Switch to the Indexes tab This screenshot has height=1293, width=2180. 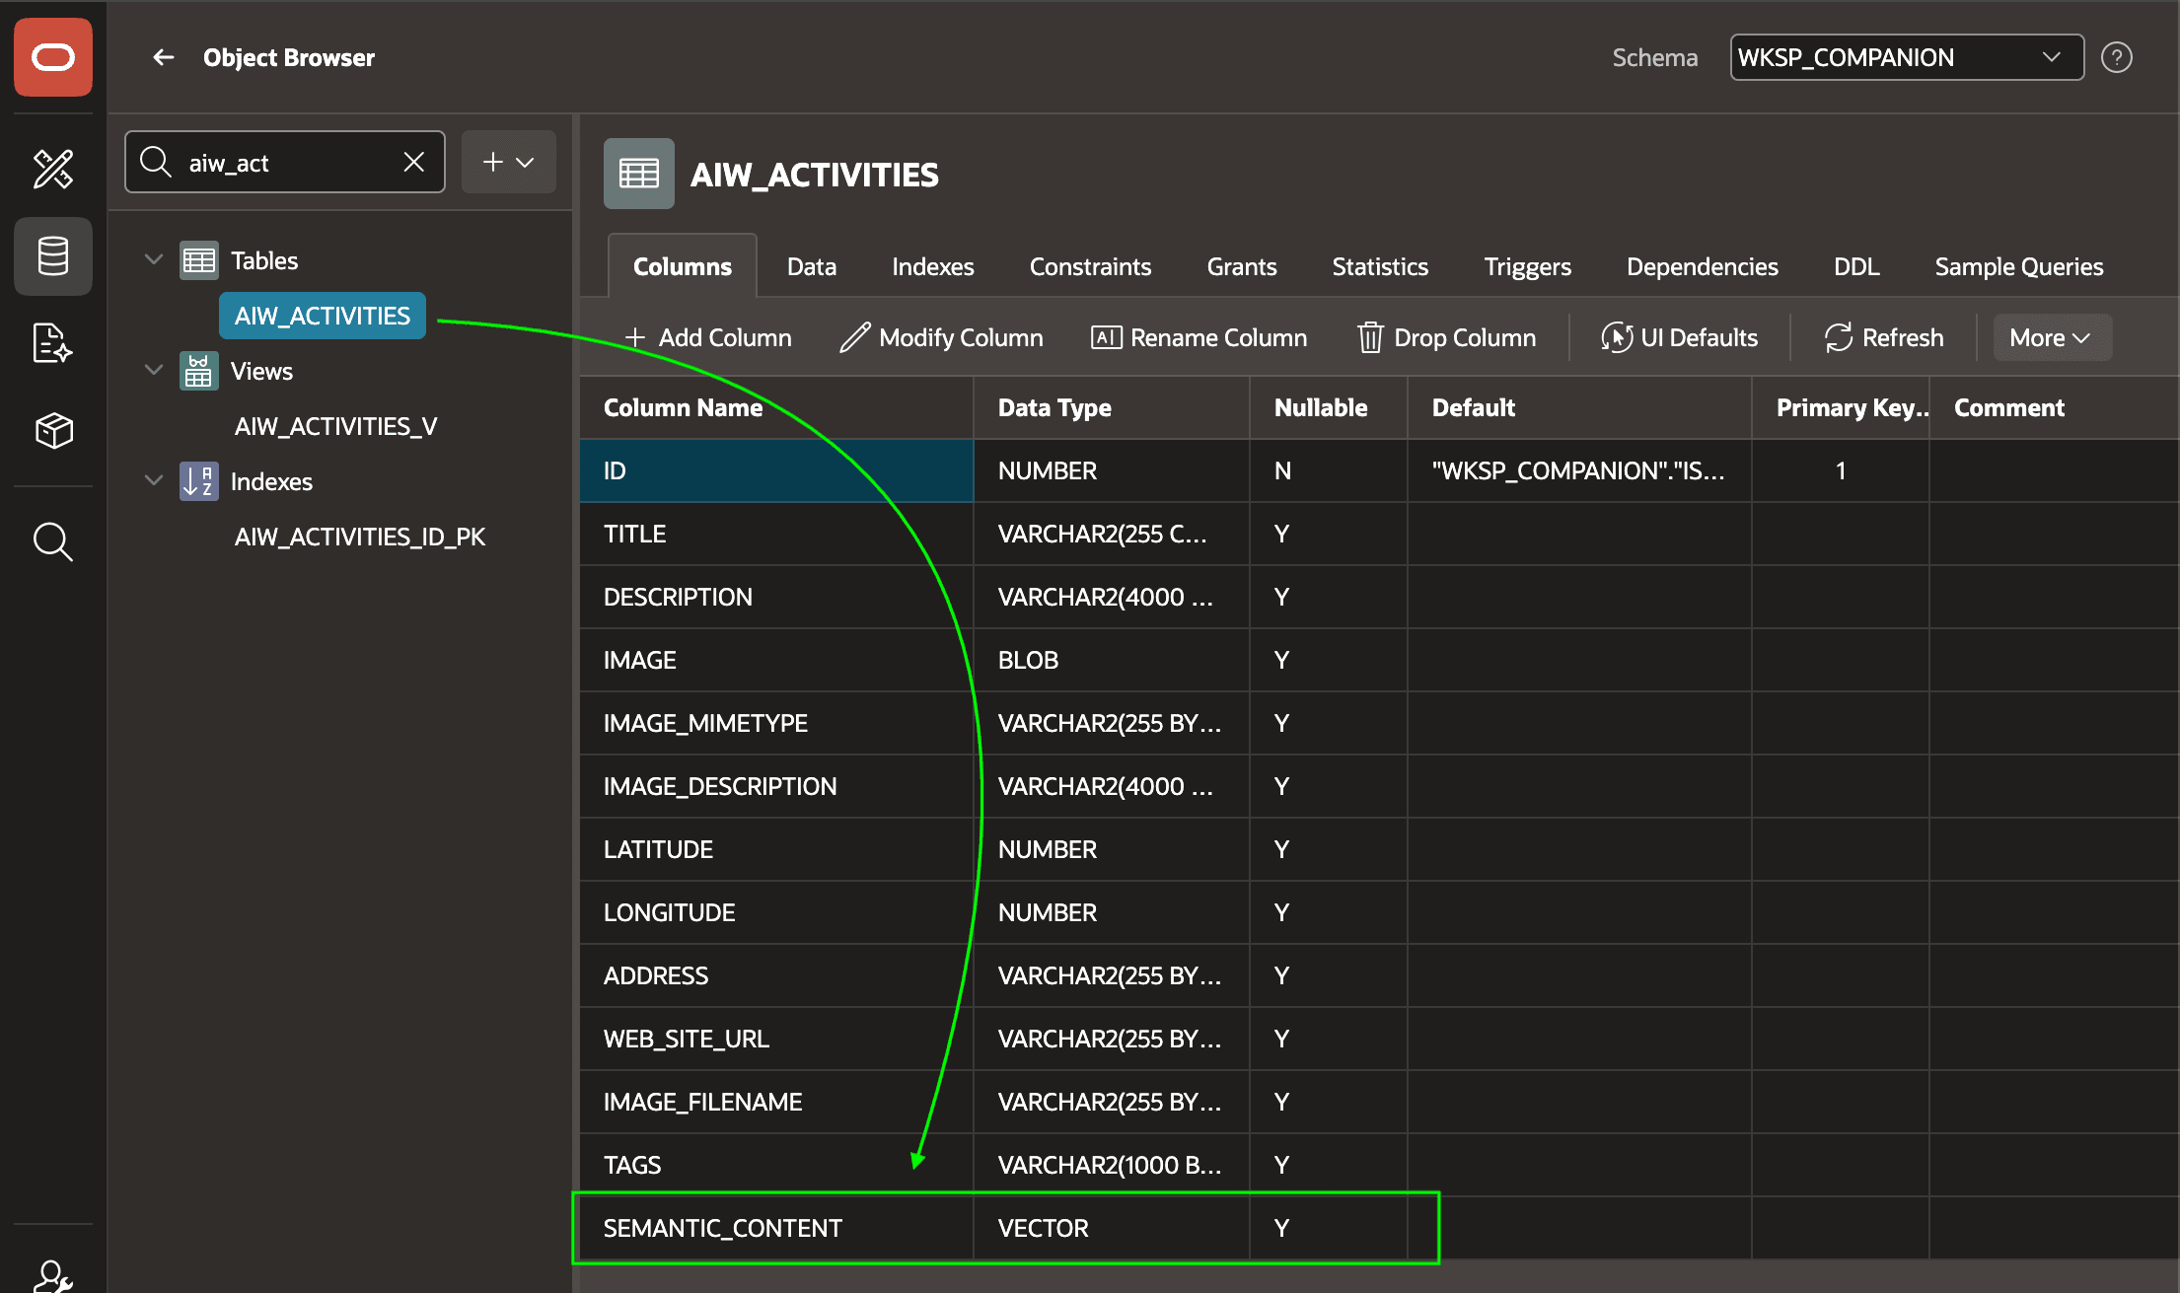(x=933, y=266)
